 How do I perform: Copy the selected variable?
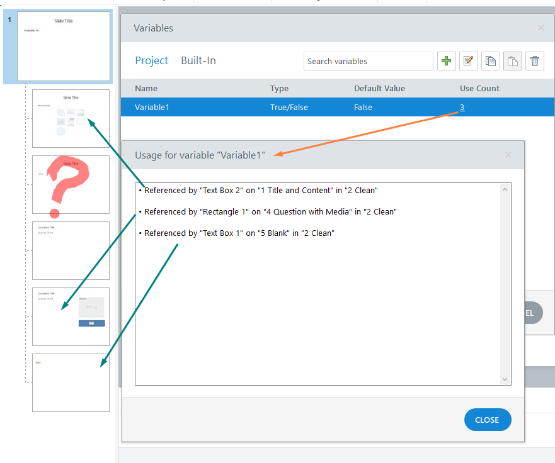click(x=491, y=61)
